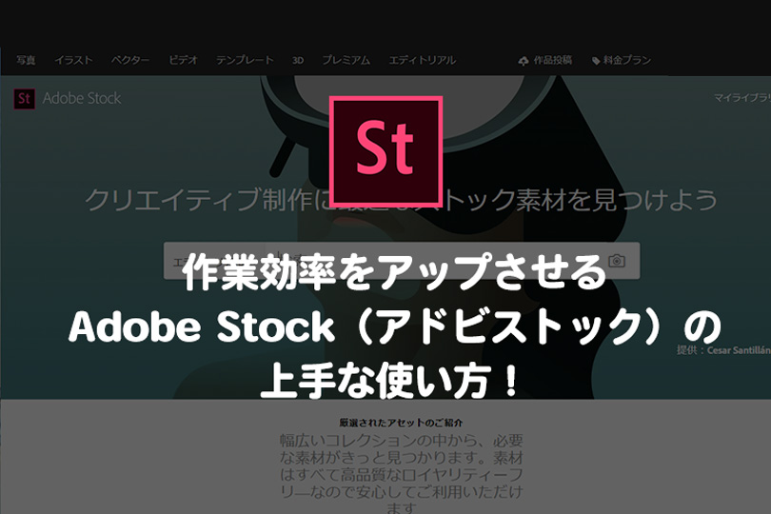Open the エディトリアル category
The width and height of the screenshot is (771, 514).
(x=423, y=60)
